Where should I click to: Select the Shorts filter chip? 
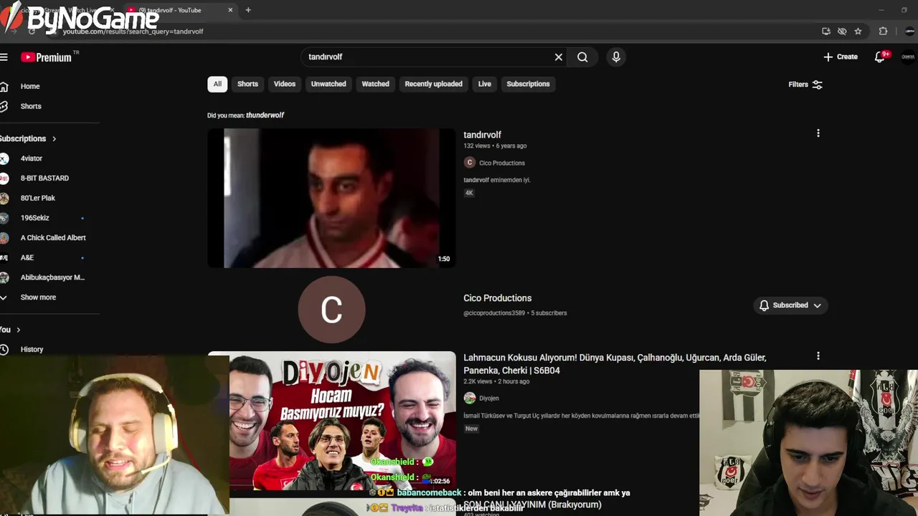tap(247, 84)
